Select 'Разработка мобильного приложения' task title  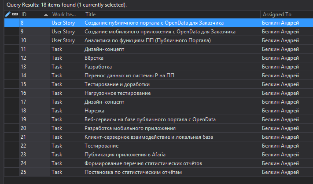point(130,128)
